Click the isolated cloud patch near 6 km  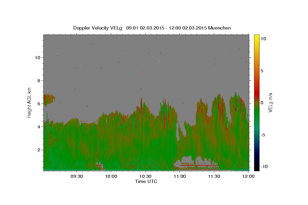[49, 100]
